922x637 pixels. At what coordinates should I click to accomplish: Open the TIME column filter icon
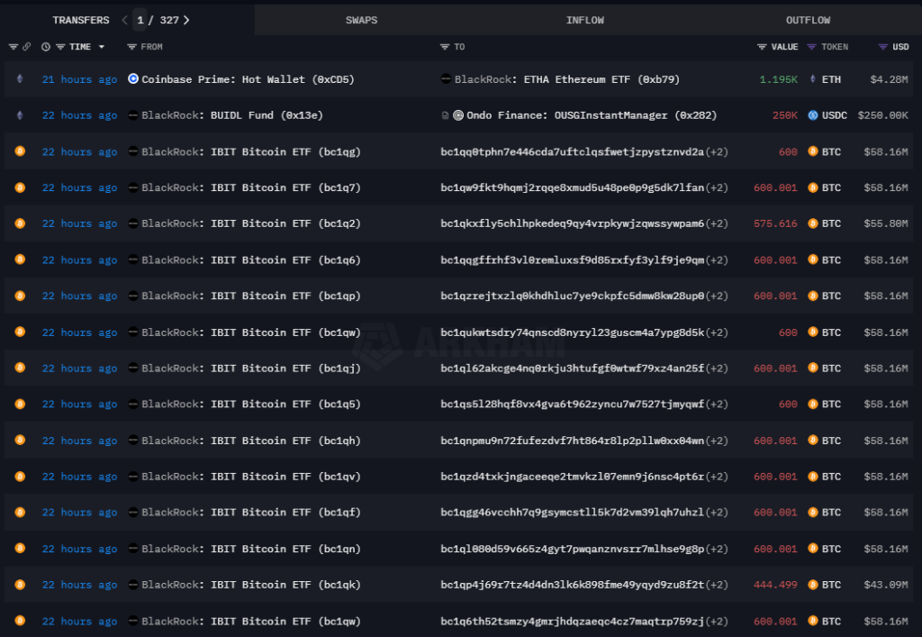click(x=60, y=47)
